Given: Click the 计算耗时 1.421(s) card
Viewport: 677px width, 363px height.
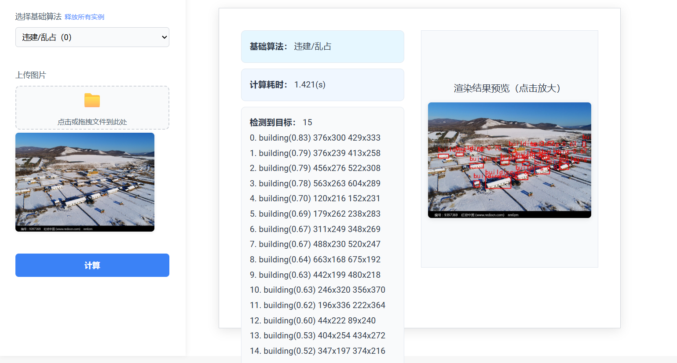Looking at the screenshot, I should 322,84.
